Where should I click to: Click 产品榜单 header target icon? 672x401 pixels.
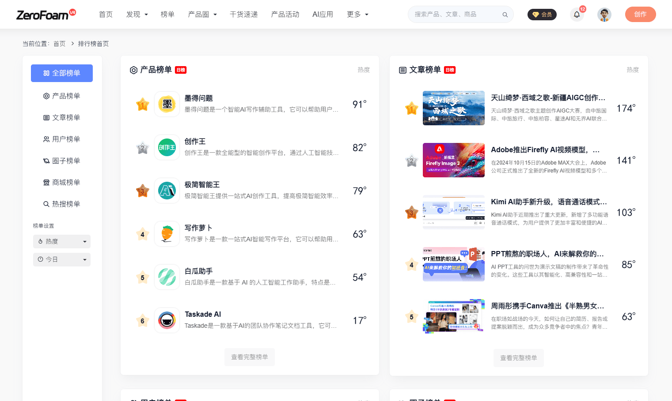tap(133, 70)
